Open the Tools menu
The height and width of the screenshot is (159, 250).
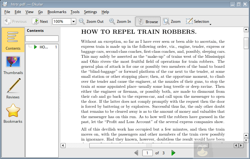coord(75,12)
